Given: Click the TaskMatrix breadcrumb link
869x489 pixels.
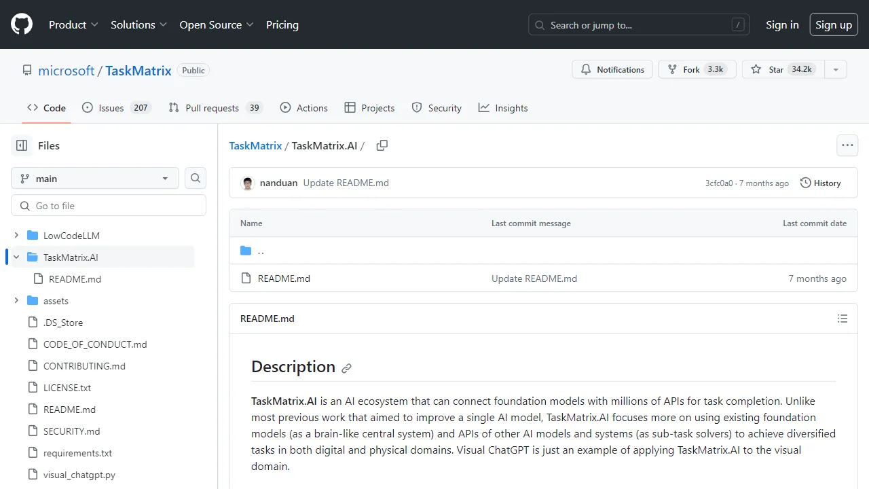Looking at the screenshot, I should click(x=255, y=145).
